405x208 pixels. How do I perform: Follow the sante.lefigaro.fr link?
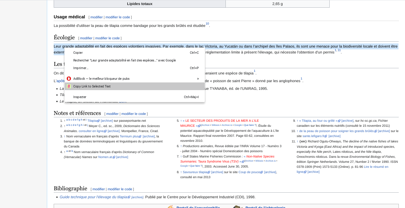tap(315, 136)
